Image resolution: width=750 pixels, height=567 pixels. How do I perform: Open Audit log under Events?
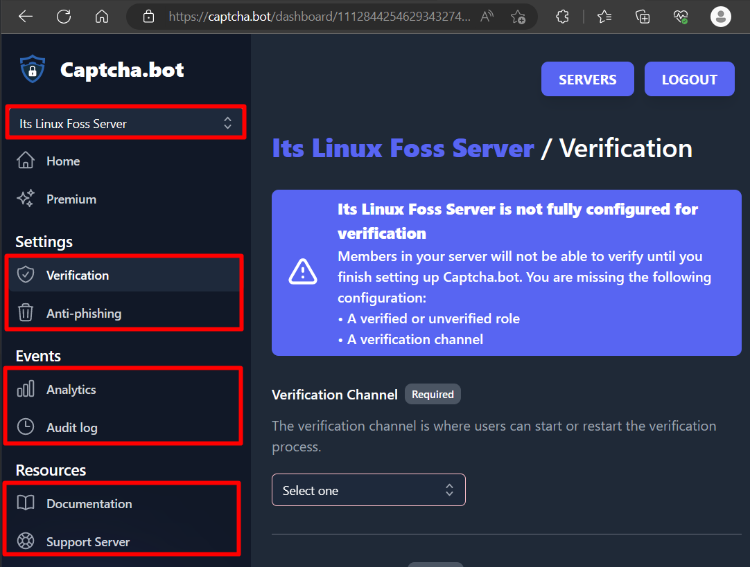pos(124,428)
